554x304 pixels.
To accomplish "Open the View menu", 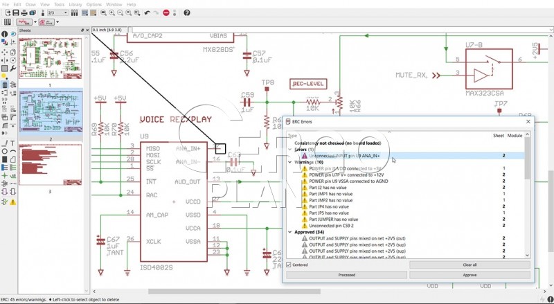I will click(45, 5).
